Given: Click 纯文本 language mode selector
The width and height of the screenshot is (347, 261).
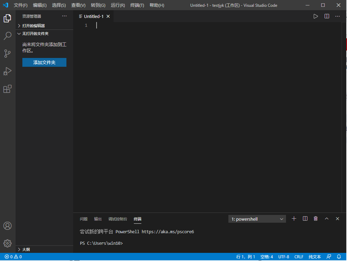Looking at the screenshot, I should coord(315,257).
